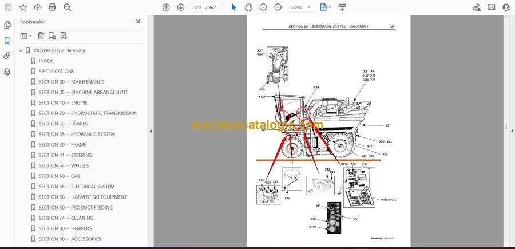The image size is (515, 249).
Task: Click bookmark icon beside INDEX
Action: [33, 61]
